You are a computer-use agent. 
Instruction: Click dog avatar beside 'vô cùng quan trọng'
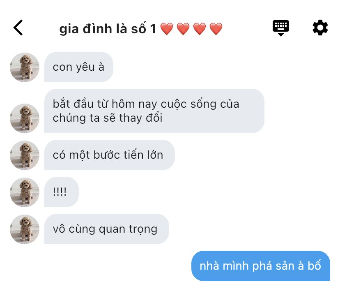pyautogui.click(x=25, y=229)
